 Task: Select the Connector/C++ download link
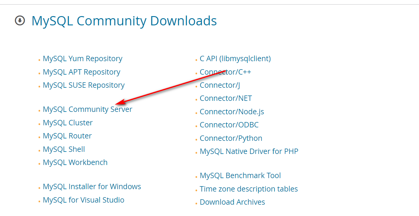click(x=226, y=72)
